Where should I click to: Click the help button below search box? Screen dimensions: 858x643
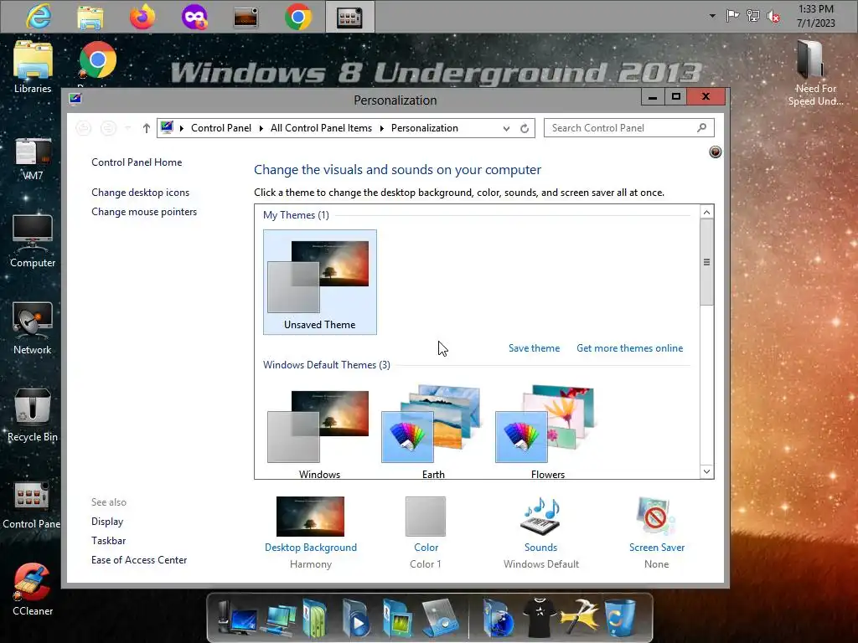tap(716, 152)
